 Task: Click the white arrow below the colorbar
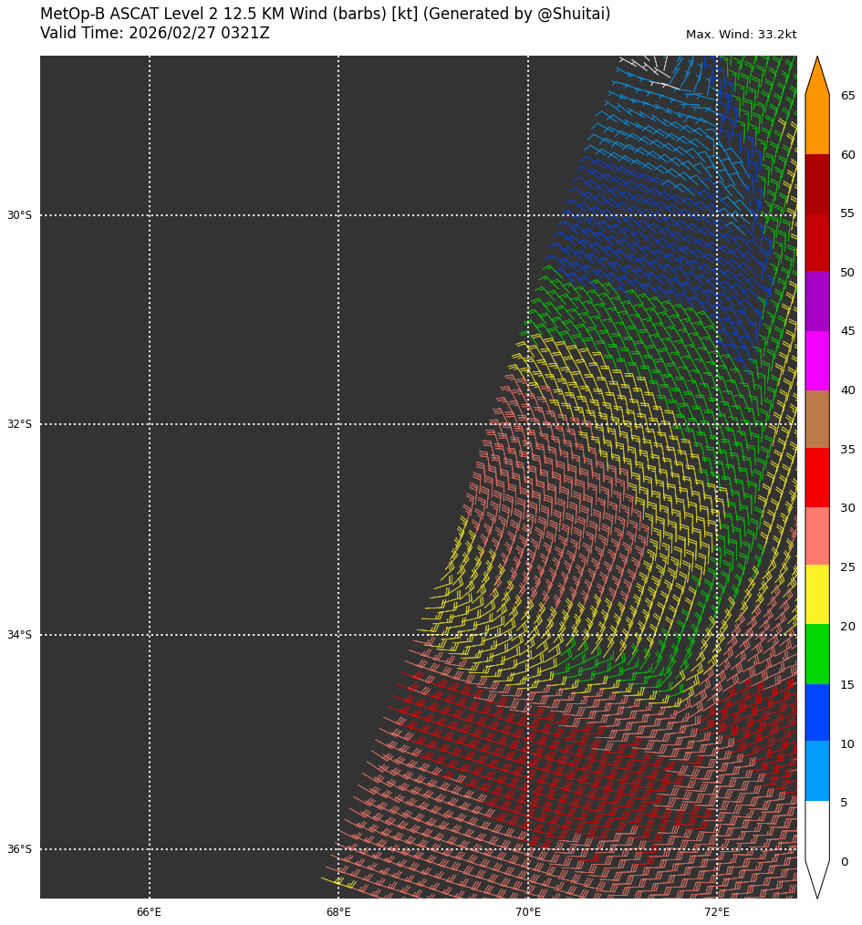(x=816, y=878)
